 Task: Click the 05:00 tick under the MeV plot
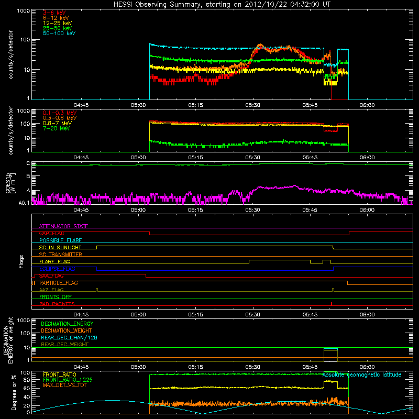click(x=138, y=158)
